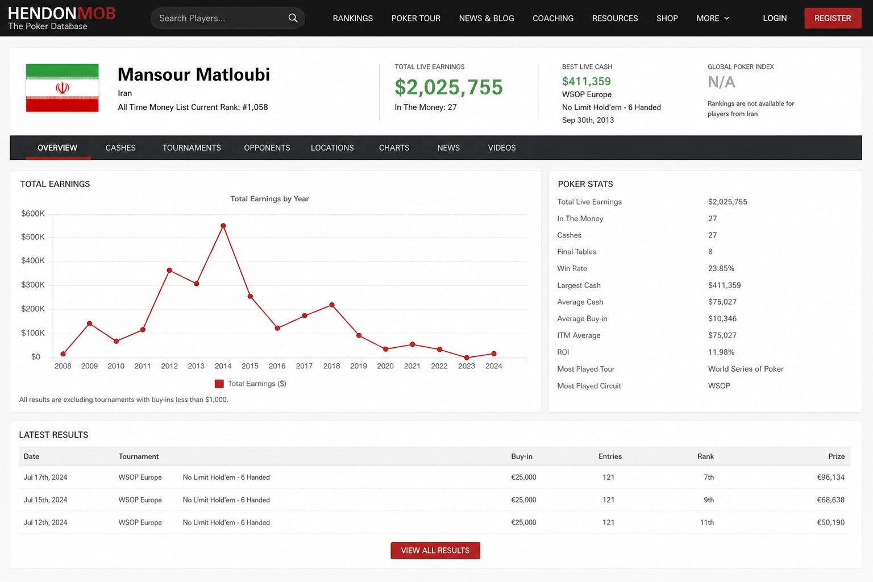Open the RESOURCES menu item

[615, 18]
